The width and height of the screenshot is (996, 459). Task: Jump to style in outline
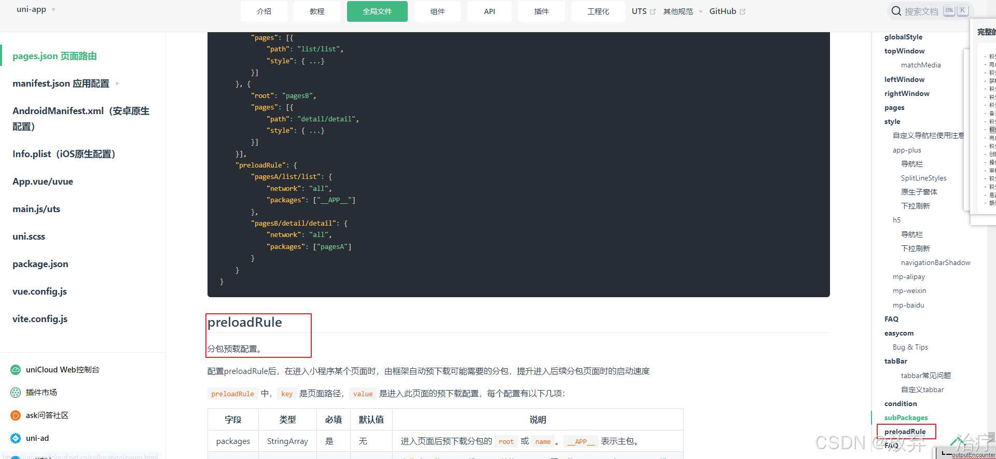pyautogui.click(x=892, y=121)
